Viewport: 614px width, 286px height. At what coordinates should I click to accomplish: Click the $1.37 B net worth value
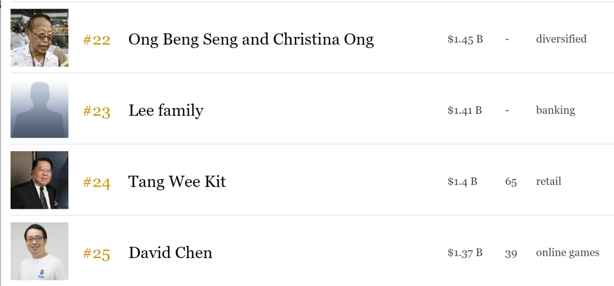pos(465,252)
